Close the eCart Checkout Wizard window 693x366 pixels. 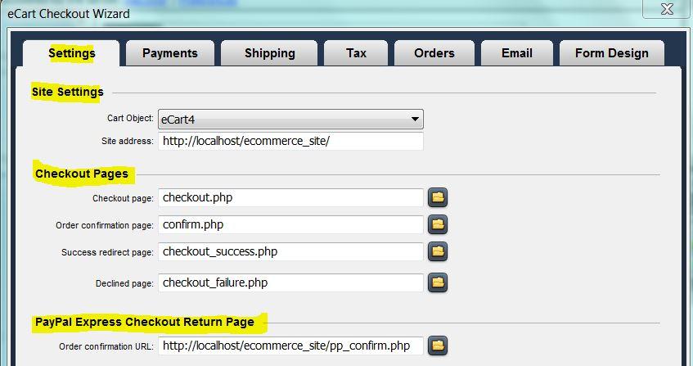tap(667, 9)
